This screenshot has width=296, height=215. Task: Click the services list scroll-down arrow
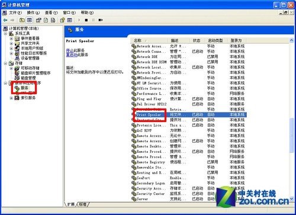coord(291,198)
